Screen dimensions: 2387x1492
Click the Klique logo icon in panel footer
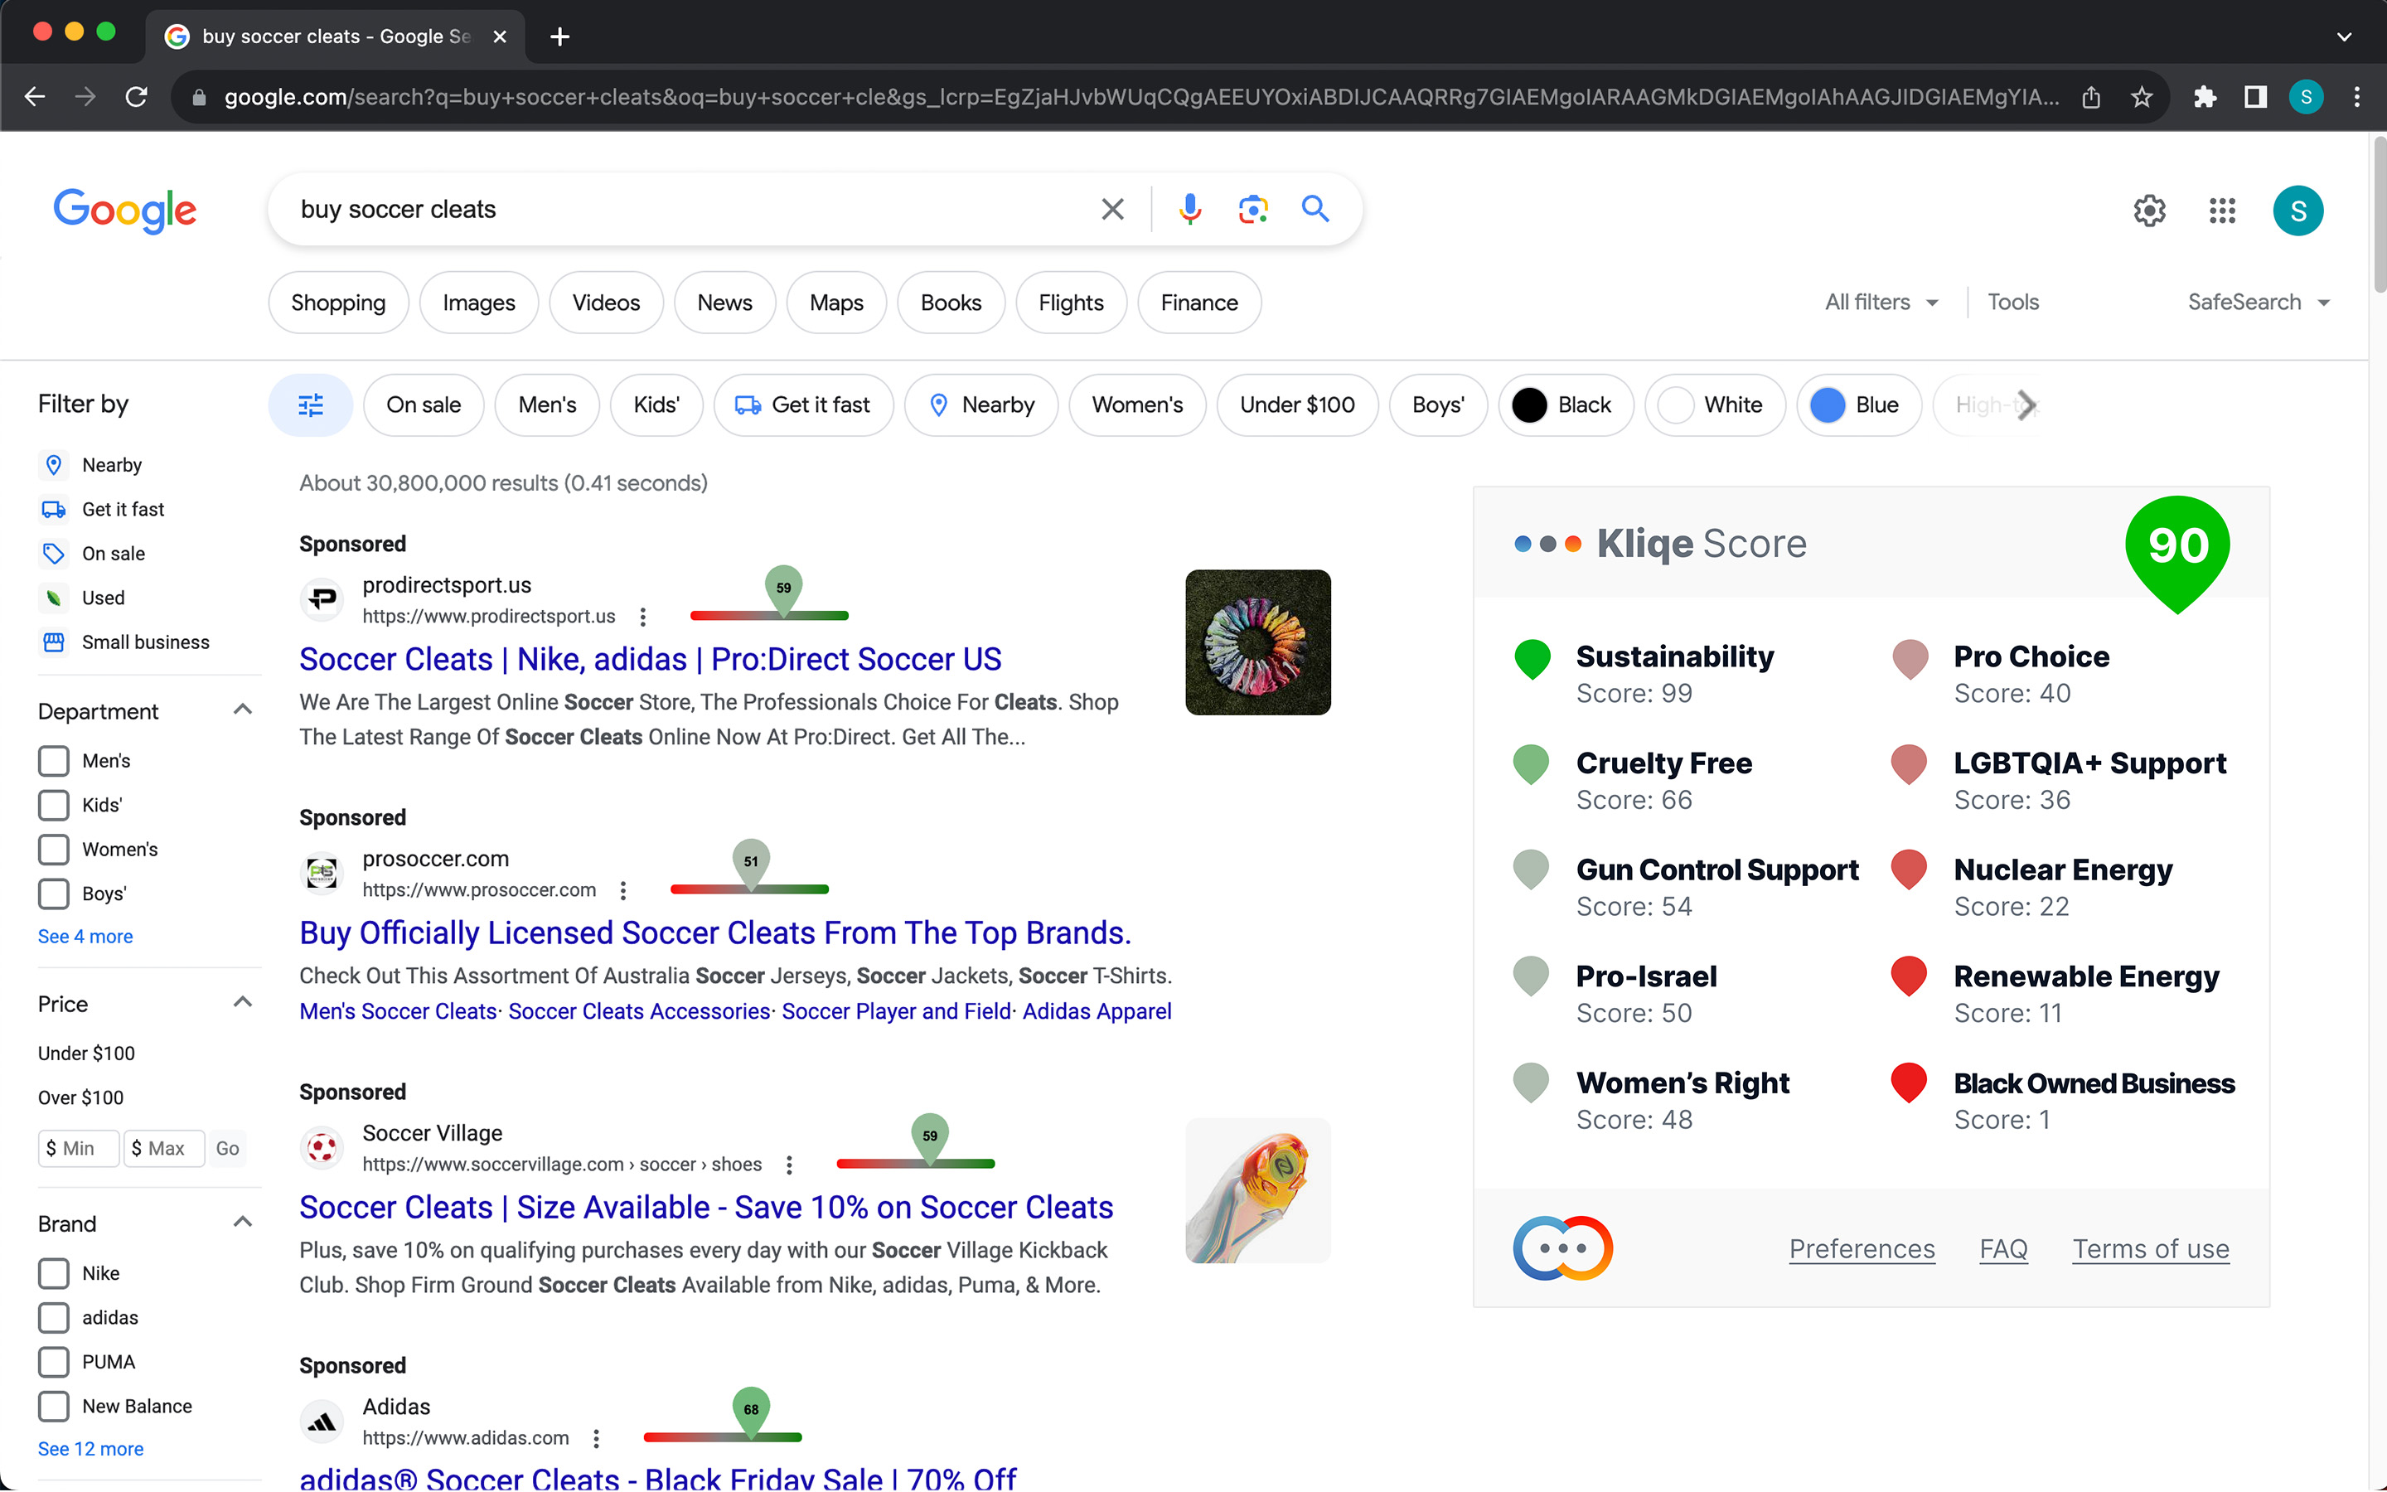pyautogui.click(x=1562, y=1248)
